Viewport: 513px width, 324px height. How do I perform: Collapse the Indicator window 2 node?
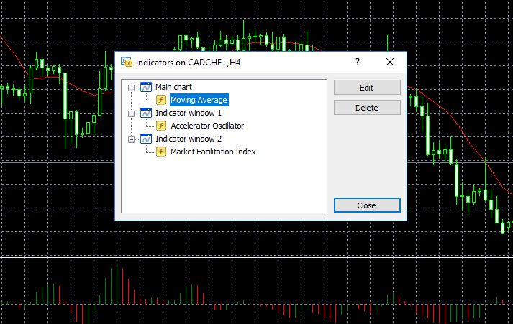click(131, 139)
